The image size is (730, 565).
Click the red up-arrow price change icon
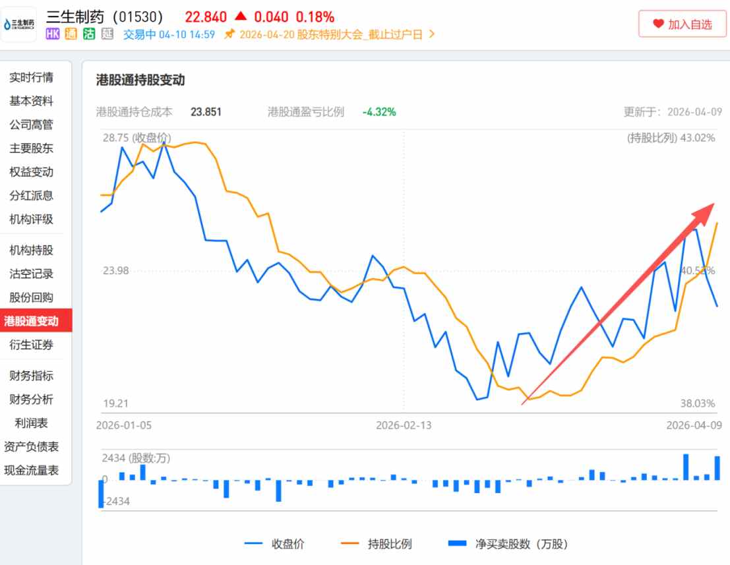point(241,16)
